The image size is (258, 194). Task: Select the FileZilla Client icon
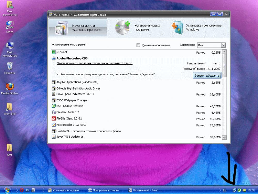click(x=53, y=118)
